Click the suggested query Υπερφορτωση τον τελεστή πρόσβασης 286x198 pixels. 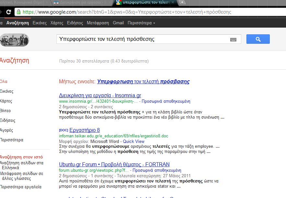tap(143, 81)
